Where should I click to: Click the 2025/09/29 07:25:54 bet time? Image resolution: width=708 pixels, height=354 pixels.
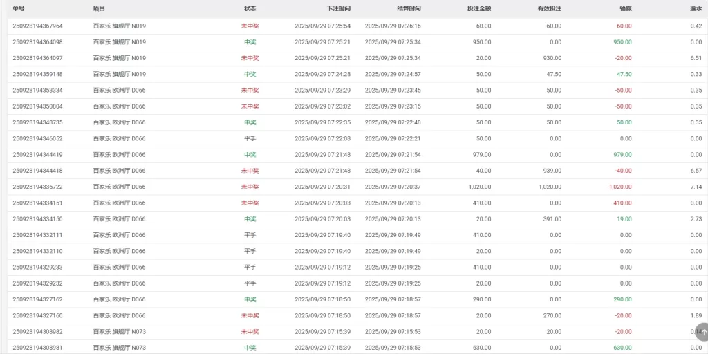click(322, 26)
